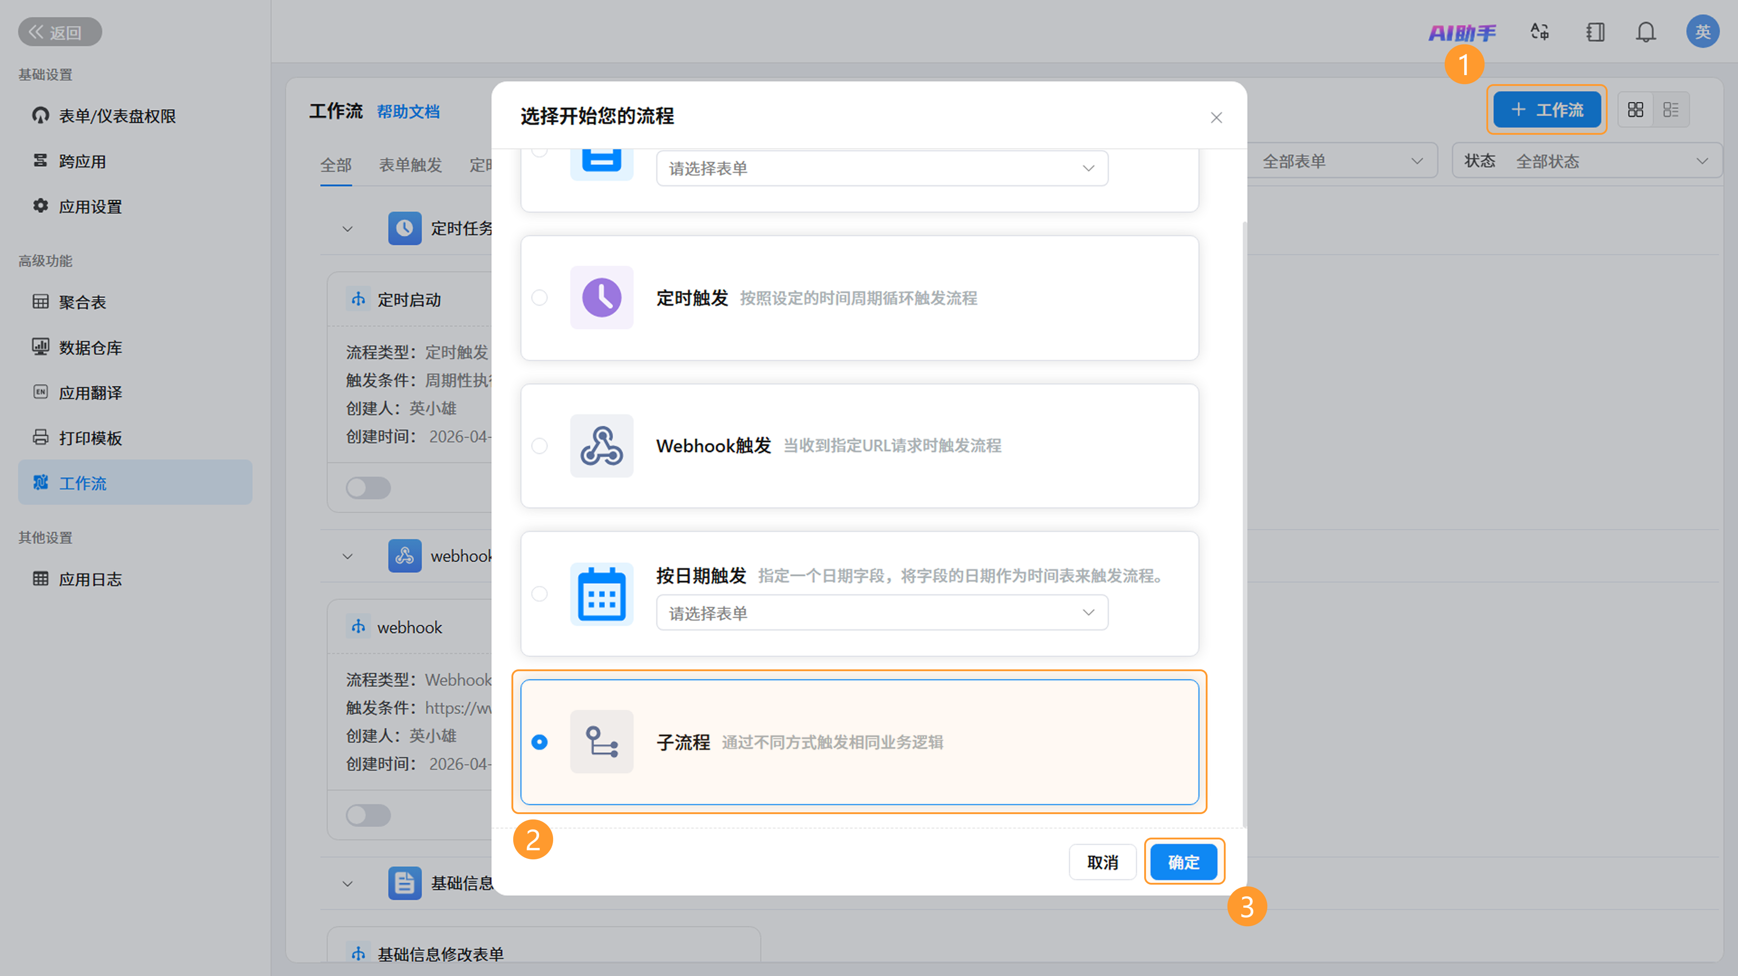Screen dimensions: 1738x976
Task: Click the 定时触发 purple clock icon
Action: click(601, 297)
